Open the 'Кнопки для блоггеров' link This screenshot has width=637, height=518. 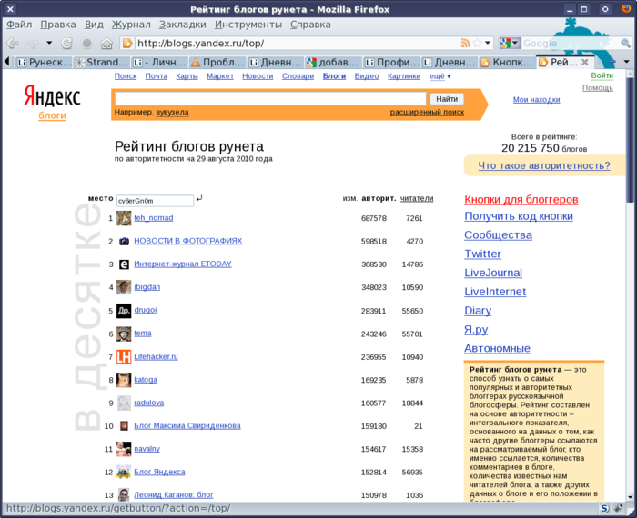[x=521, y=200]
